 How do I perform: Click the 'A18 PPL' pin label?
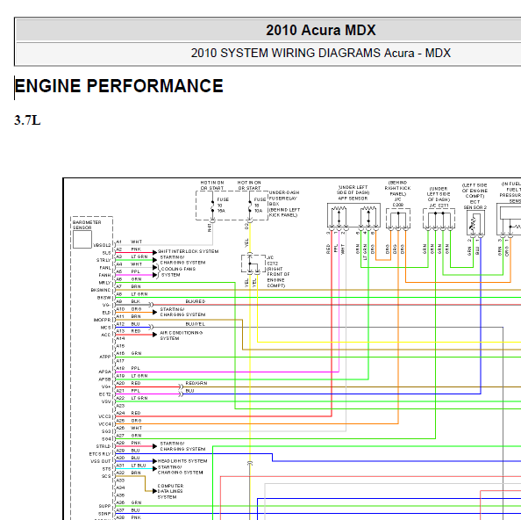pos(128,368)
